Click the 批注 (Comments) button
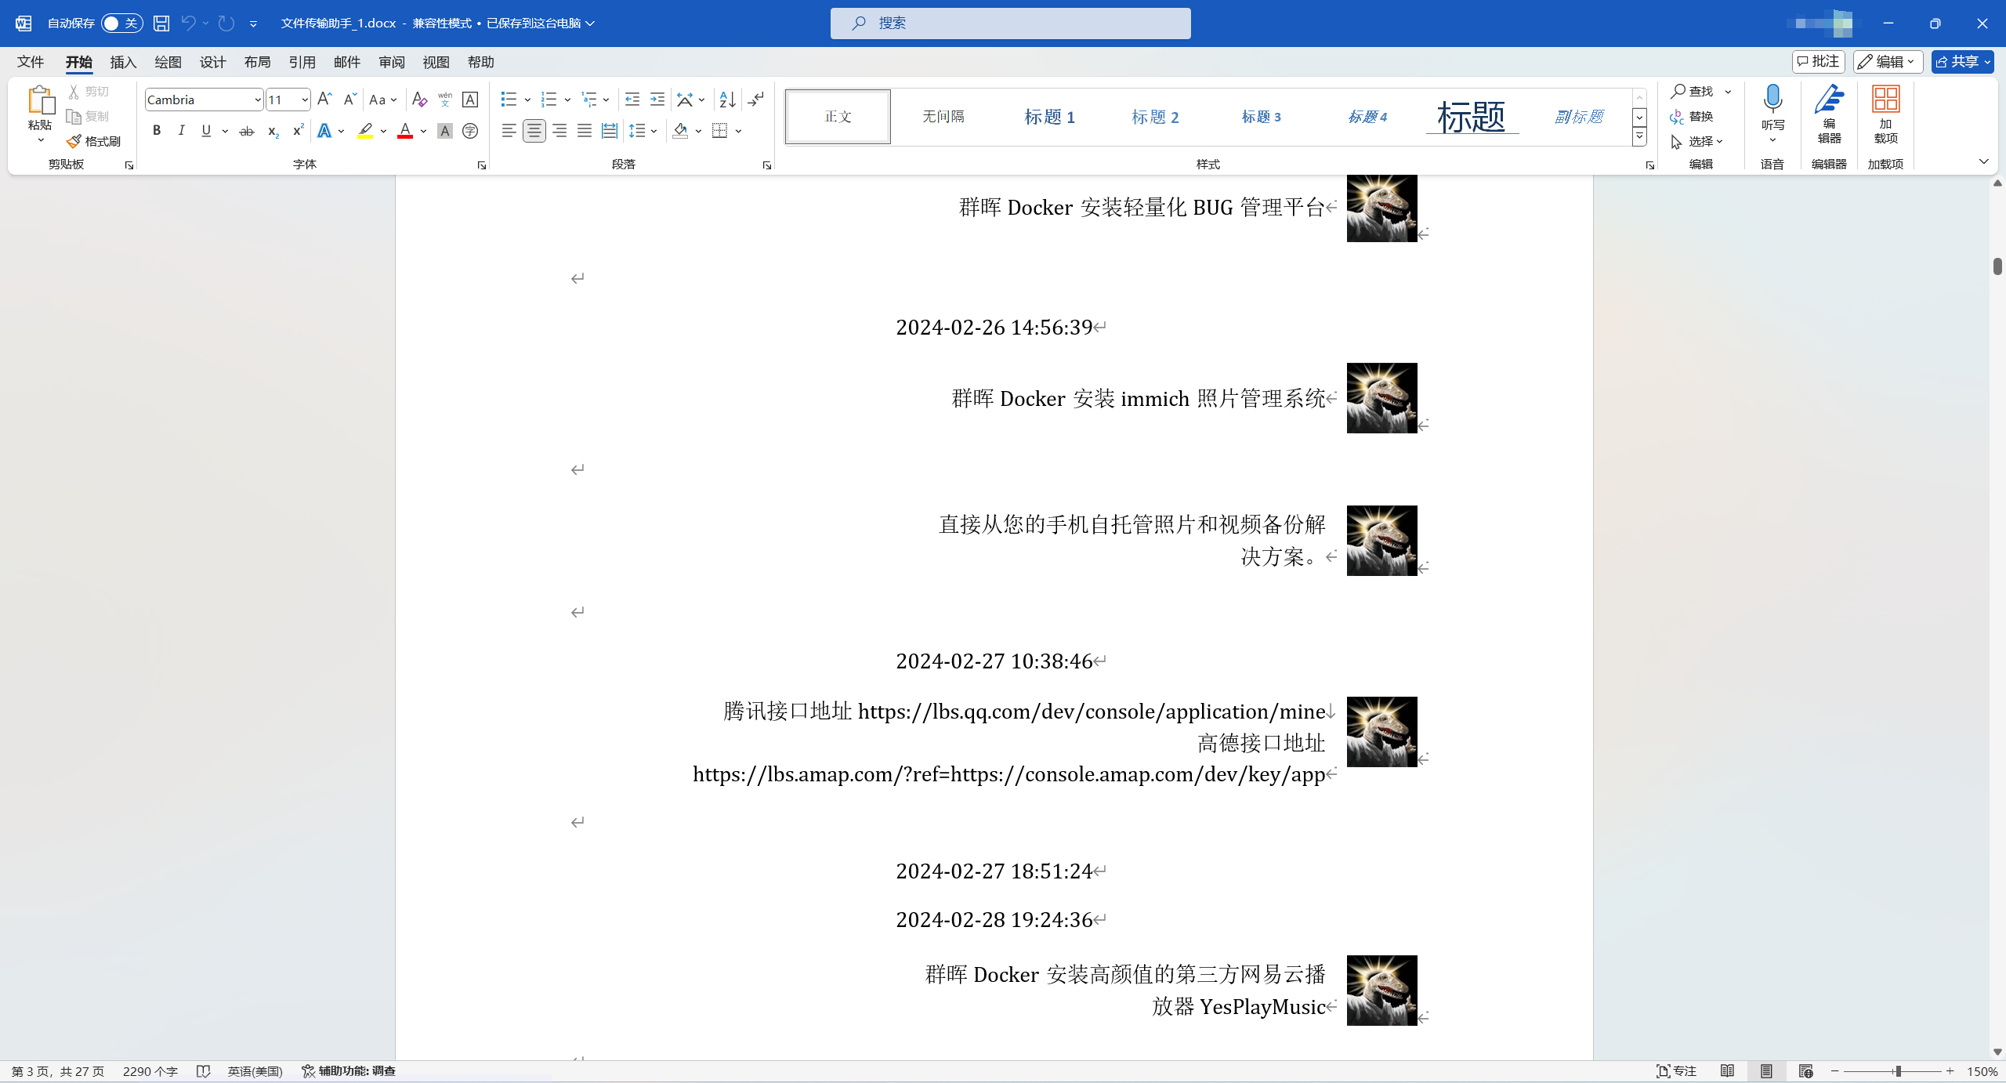 pos(1818,62)
